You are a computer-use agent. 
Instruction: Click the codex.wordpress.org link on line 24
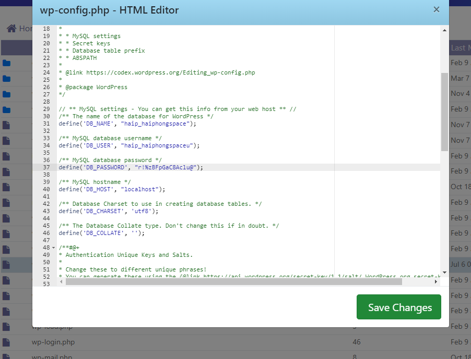coord(171,72)
